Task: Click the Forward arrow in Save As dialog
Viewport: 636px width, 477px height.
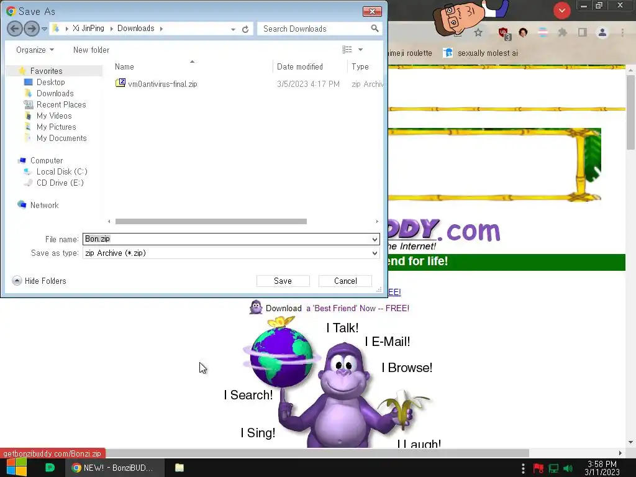Action: 31,29
